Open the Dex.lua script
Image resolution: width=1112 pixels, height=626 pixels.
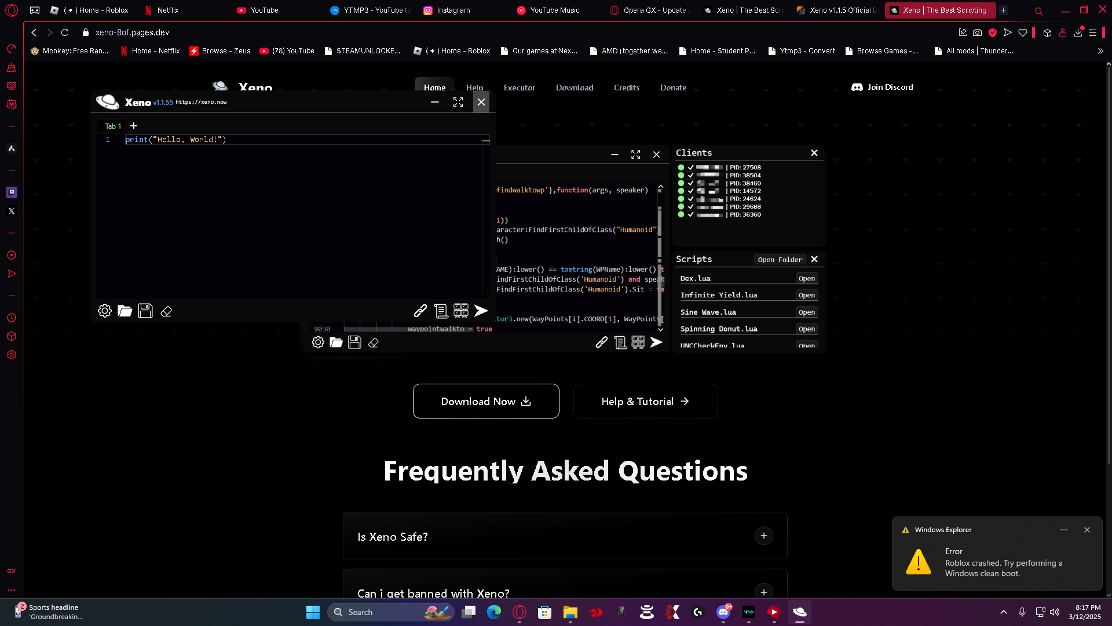coord(807,279)
